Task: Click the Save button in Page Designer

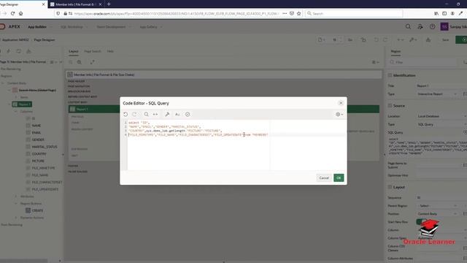Action: tap(445, 39)
